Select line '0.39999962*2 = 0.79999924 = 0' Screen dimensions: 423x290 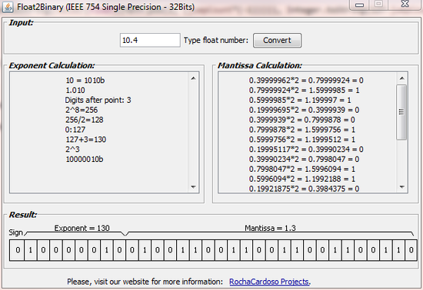click(x=306, y=80)
